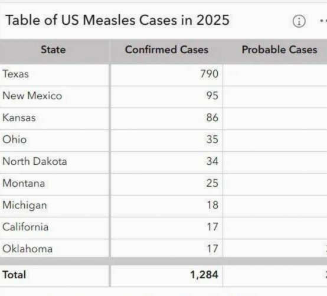This screenshot has height=296, width=327.
Task: Open the table info icon
Action: pos(299,21)
